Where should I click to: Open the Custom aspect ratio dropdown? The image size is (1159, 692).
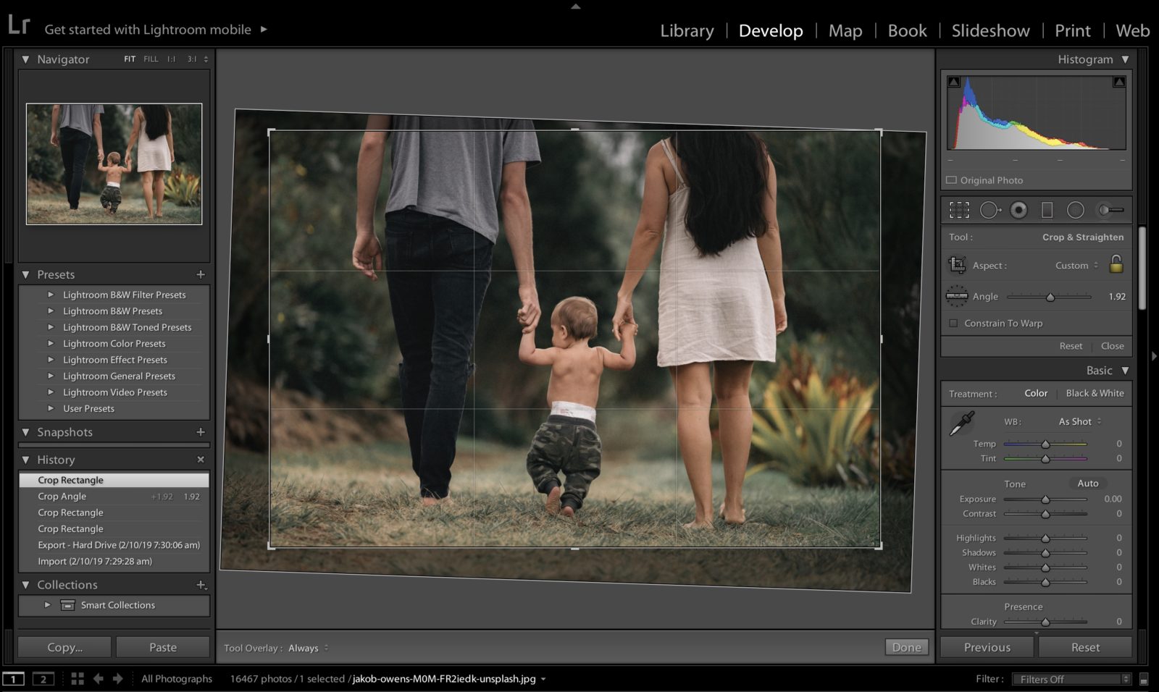click(1075, 265)
